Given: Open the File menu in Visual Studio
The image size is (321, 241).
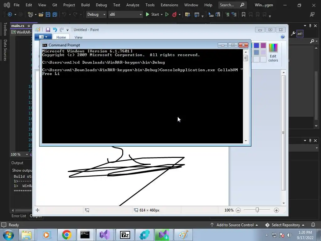Looking at the screenshot, I should 17,5.
